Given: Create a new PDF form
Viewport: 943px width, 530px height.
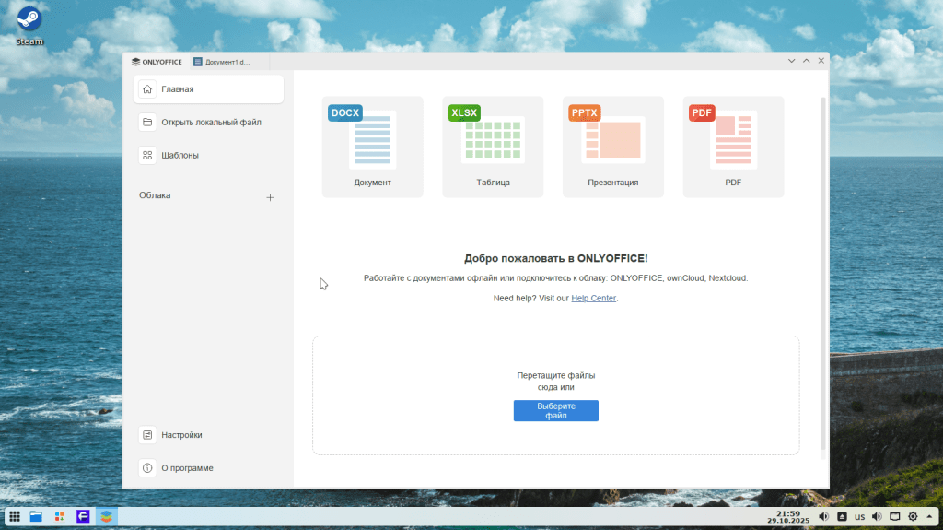Looking at the screenshot, I should tap(733, 147).
